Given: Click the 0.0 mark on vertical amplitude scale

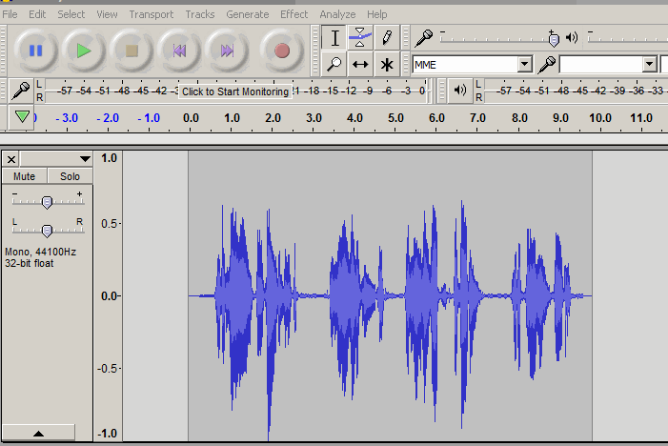Looking at the screenshot, I should click(x=109, y=296).
